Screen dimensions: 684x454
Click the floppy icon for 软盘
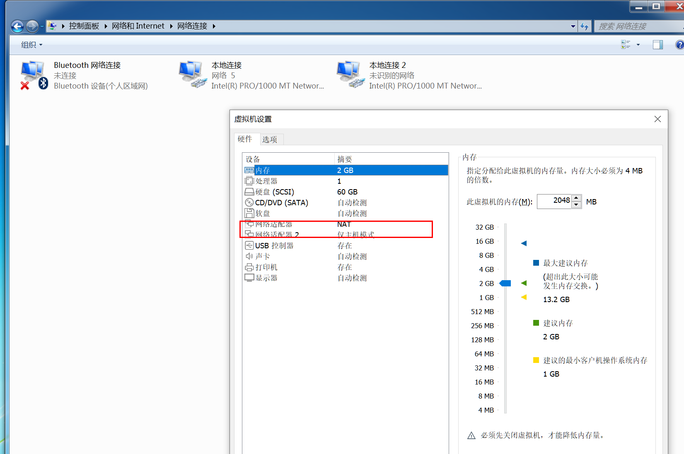coord(249,213)
